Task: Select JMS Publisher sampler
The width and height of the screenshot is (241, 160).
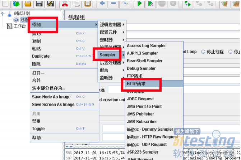Action: click(x=154, y=114)
